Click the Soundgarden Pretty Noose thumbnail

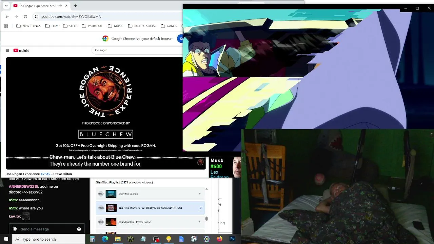click(111, 222)
